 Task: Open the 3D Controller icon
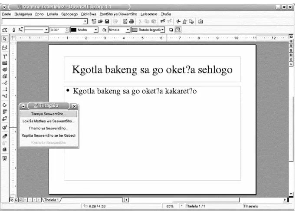point(5,150)
